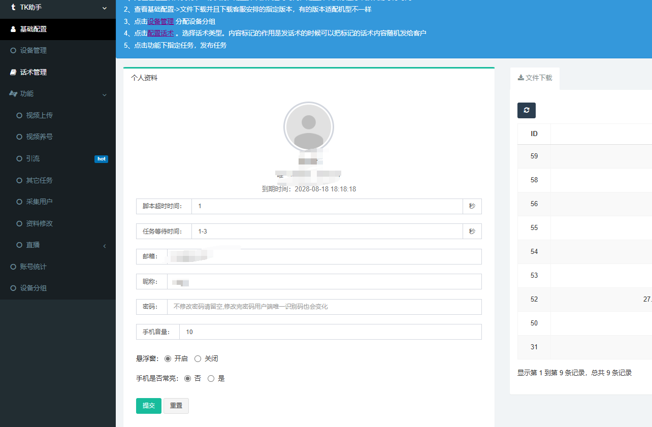Viewport: 652px width, 427px height.
Task: Click the circle icon beside 设备管理
Action: tap(13, 51)
